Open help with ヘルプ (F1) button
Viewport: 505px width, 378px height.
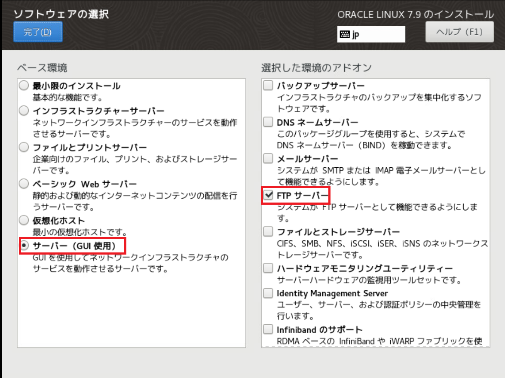pyautogui.click(x=459, y=32)
